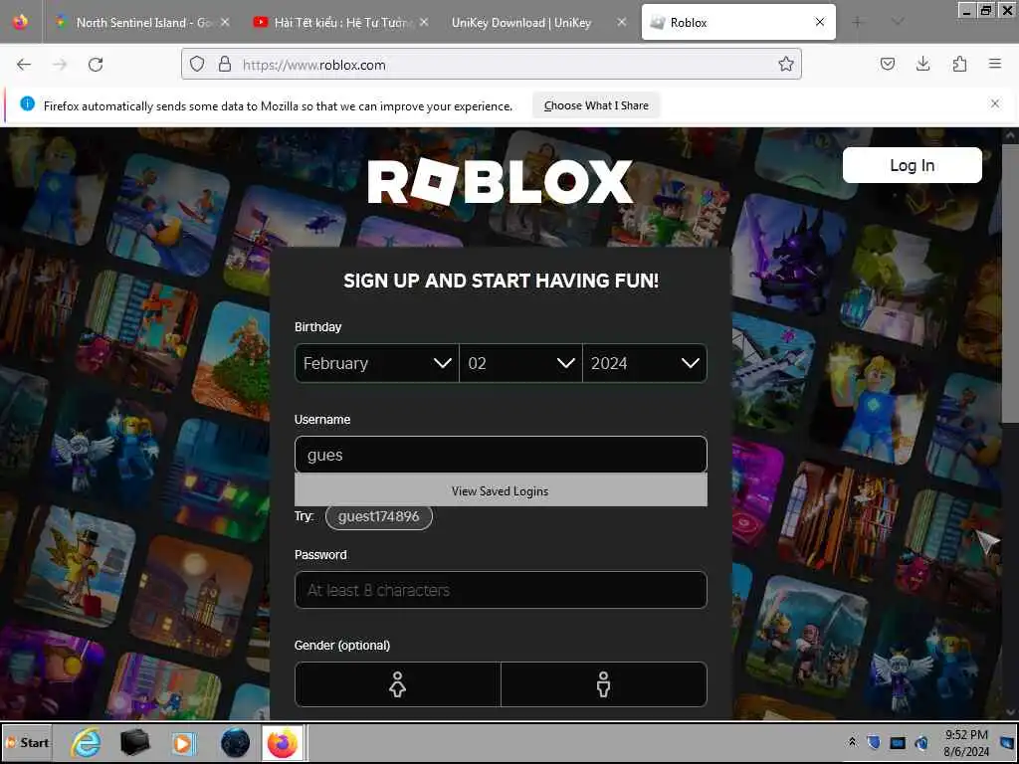Click the Roblox logo
This screenshot has width=1019, height=764.
(500, 182)
